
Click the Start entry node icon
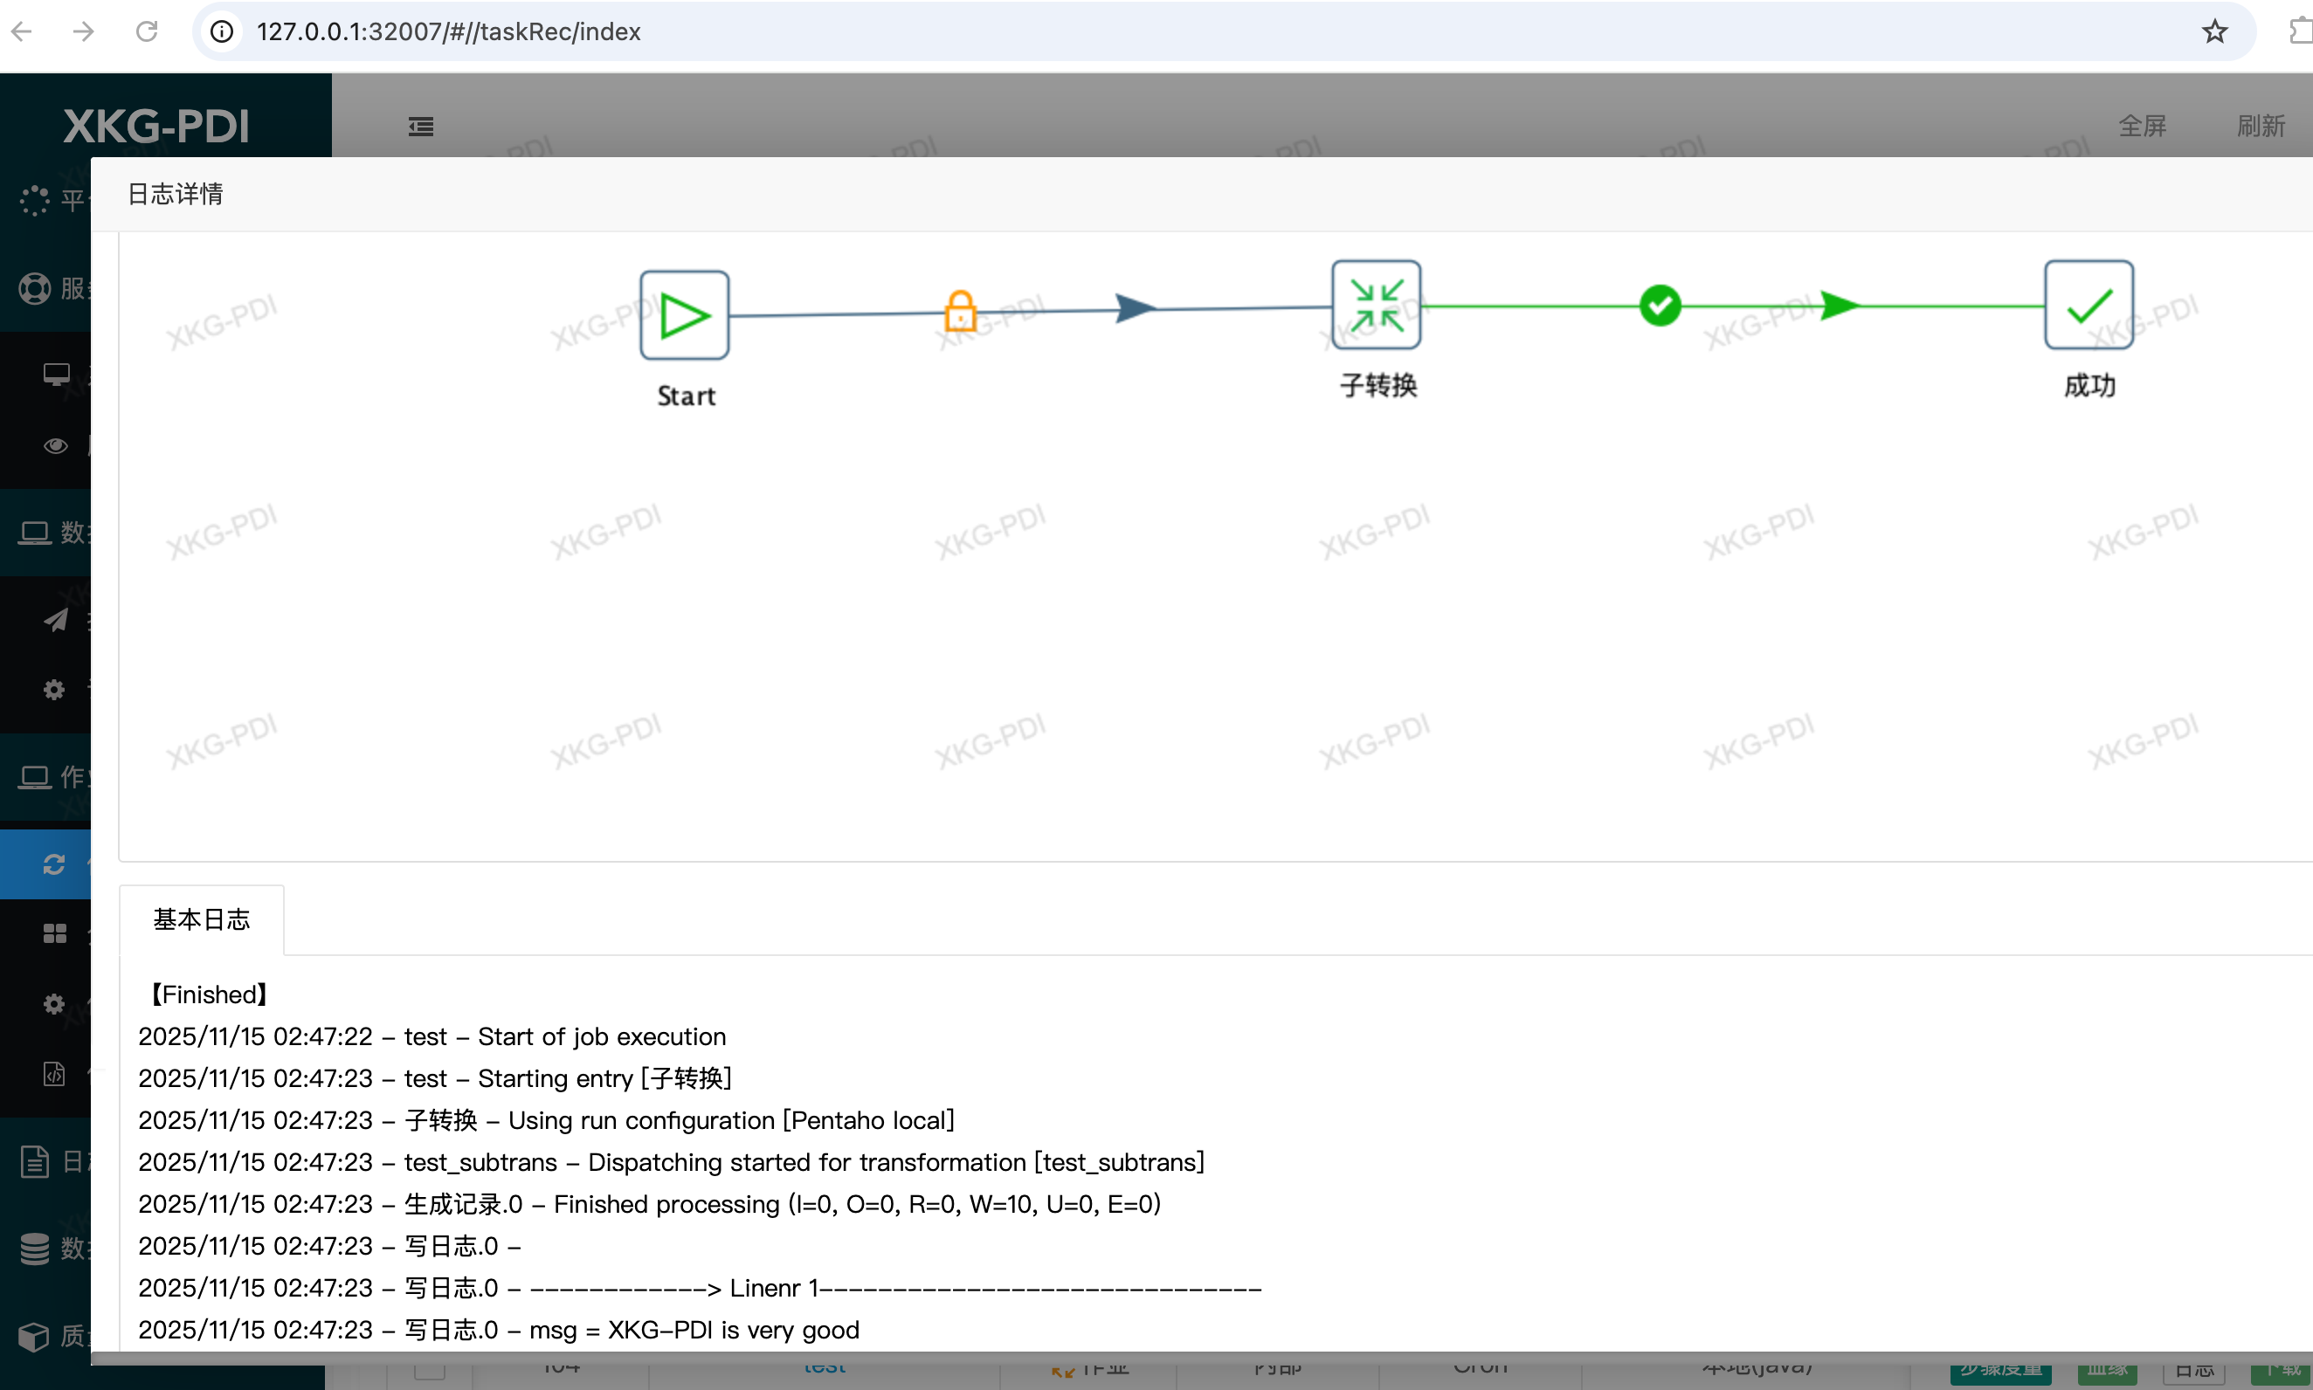tap(684, 316)
